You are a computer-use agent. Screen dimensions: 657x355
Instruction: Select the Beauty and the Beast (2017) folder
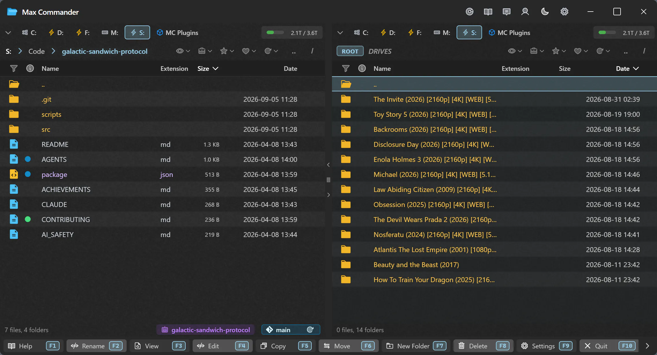(494, 265)
